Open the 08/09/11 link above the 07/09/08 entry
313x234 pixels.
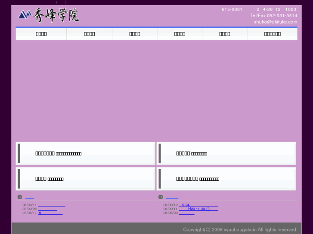(x=52, y=205)
